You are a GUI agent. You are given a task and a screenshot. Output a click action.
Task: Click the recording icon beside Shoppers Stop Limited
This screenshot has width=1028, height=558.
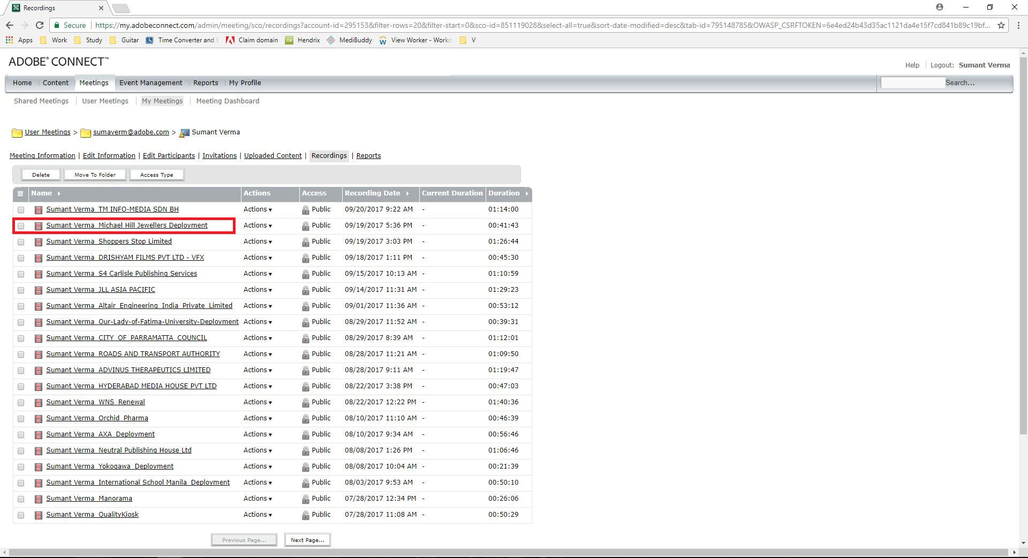tap(39, 242)
